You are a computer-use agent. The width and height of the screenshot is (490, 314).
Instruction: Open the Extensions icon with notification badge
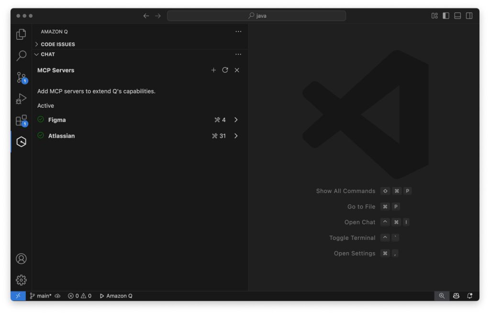(21, 120)
